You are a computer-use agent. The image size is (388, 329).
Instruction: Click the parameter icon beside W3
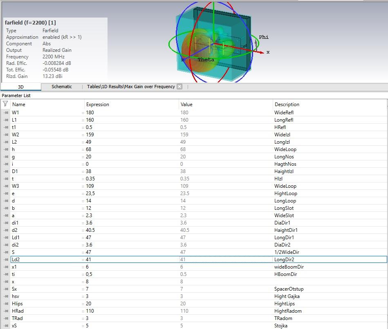tap(6, 186)
